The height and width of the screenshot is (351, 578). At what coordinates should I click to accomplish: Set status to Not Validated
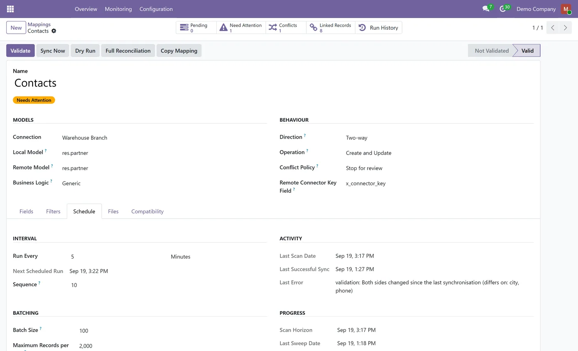click(x=491, y=51)
